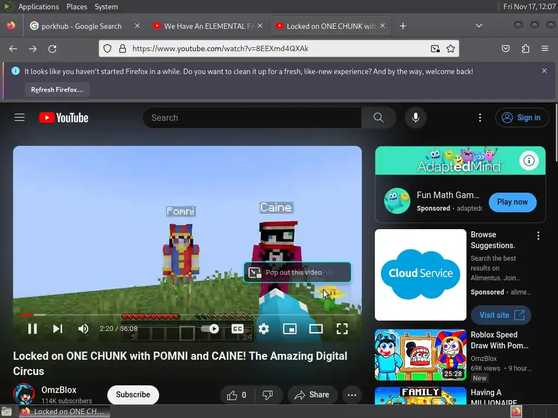This screenshot has width=558, height=418.
Task: Subscribe to OmzBlox channel
Action: [133, 395]
